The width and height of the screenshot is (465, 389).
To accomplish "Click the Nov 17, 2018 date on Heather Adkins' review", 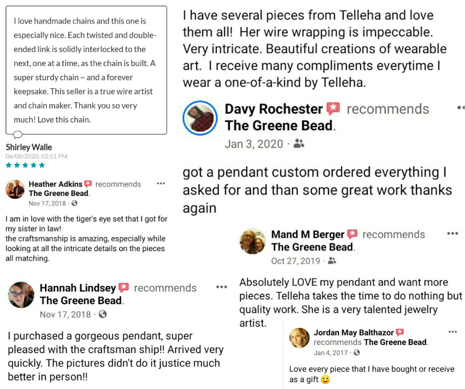I will point(47,203).
